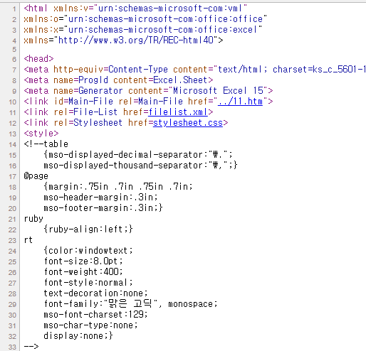The width and height of the screenshot is (366, 351).
Task: Click the closing '-->' comment line
Action: pos(31,347)
